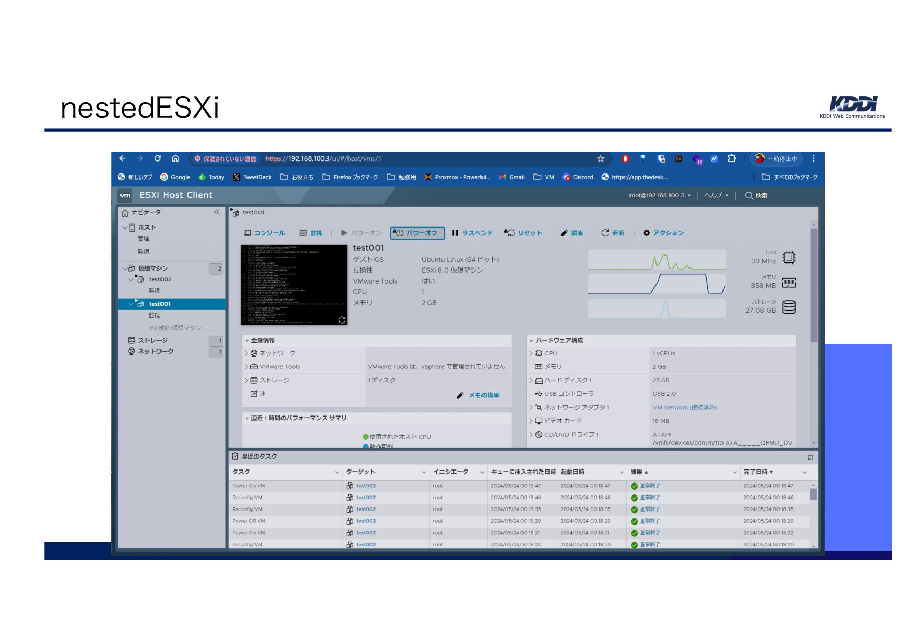Image resolution: width=911 pixels, height=644 pixels.
Task: Open the アクション gear menu
Action: pos(663,233)
